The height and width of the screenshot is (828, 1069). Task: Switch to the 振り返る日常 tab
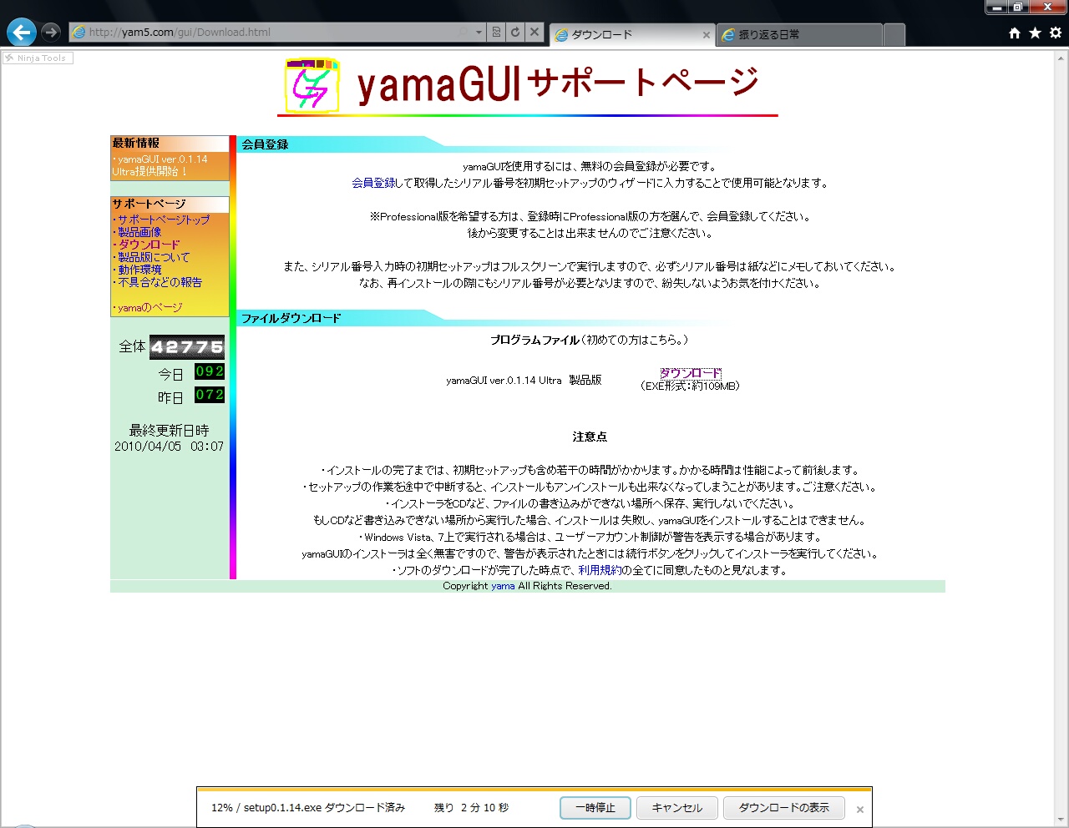[x=799, y=35]
